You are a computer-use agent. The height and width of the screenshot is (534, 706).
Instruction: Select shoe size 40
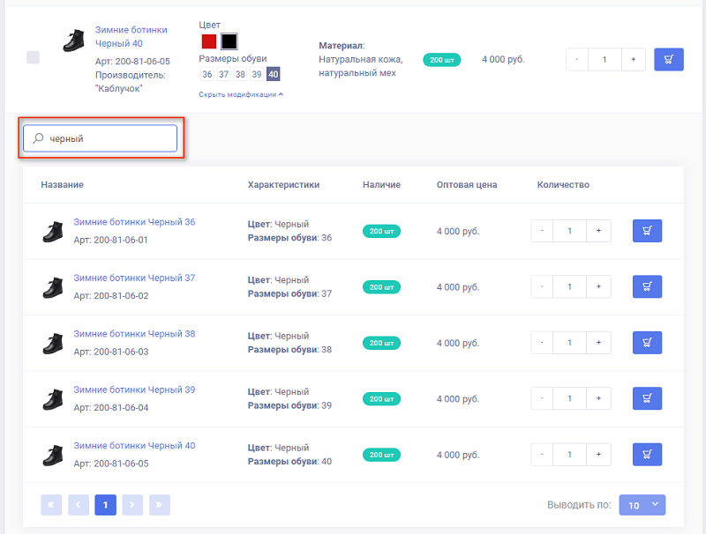coord(274,74)
